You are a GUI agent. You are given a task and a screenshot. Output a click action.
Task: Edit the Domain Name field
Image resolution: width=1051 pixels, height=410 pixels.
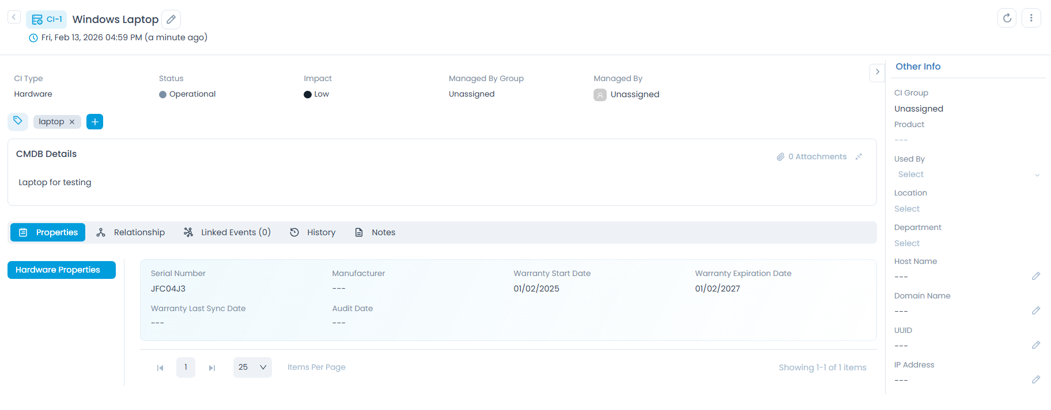tap(1035, 311)
